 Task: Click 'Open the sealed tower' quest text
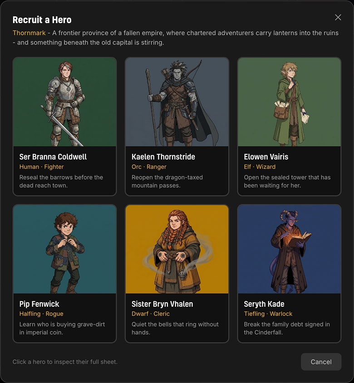(287, 181)
